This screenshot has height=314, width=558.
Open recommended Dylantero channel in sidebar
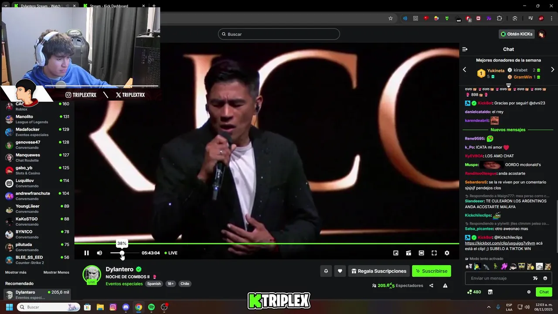(x=37, y=295)
